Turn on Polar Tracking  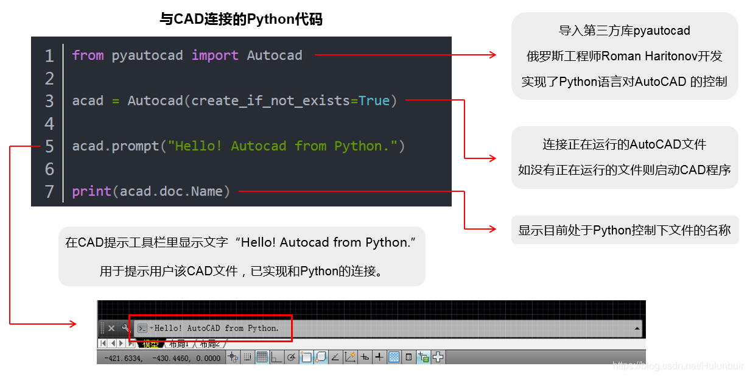pyautogui.click(x=292, y=358)
